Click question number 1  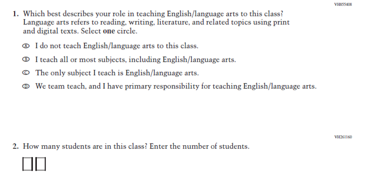tap(15, 14)
